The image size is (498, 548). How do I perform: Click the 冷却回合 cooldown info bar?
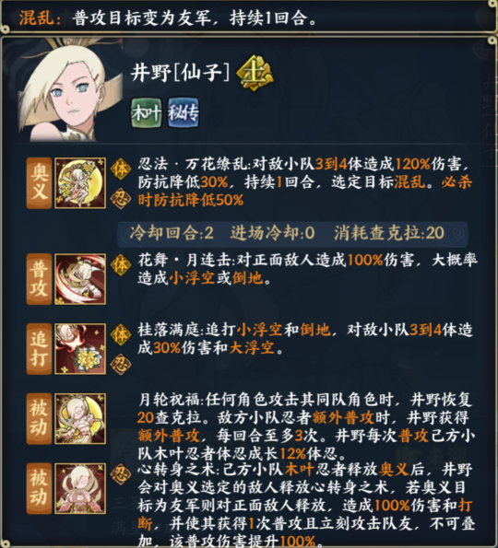tap(292, 233)
